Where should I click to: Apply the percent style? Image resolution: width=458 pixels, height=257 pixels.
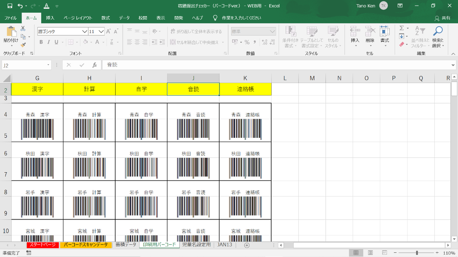point(247,42)
